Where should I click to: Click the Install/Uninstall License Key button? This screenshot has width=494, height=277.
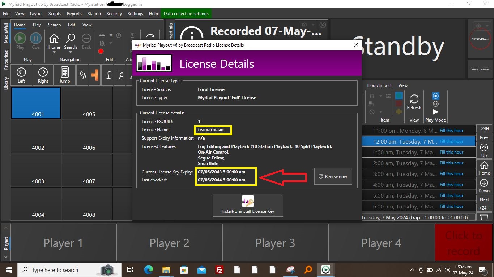click(x=248, y=205)
